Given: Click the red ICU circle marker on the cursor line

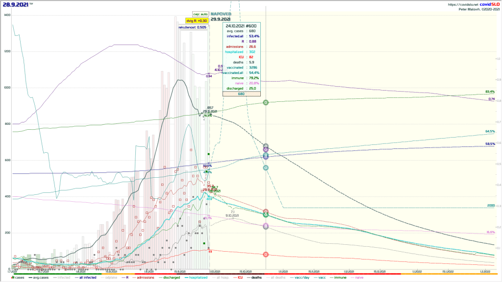Looking at the screenshot, I should tap(266, 255).
